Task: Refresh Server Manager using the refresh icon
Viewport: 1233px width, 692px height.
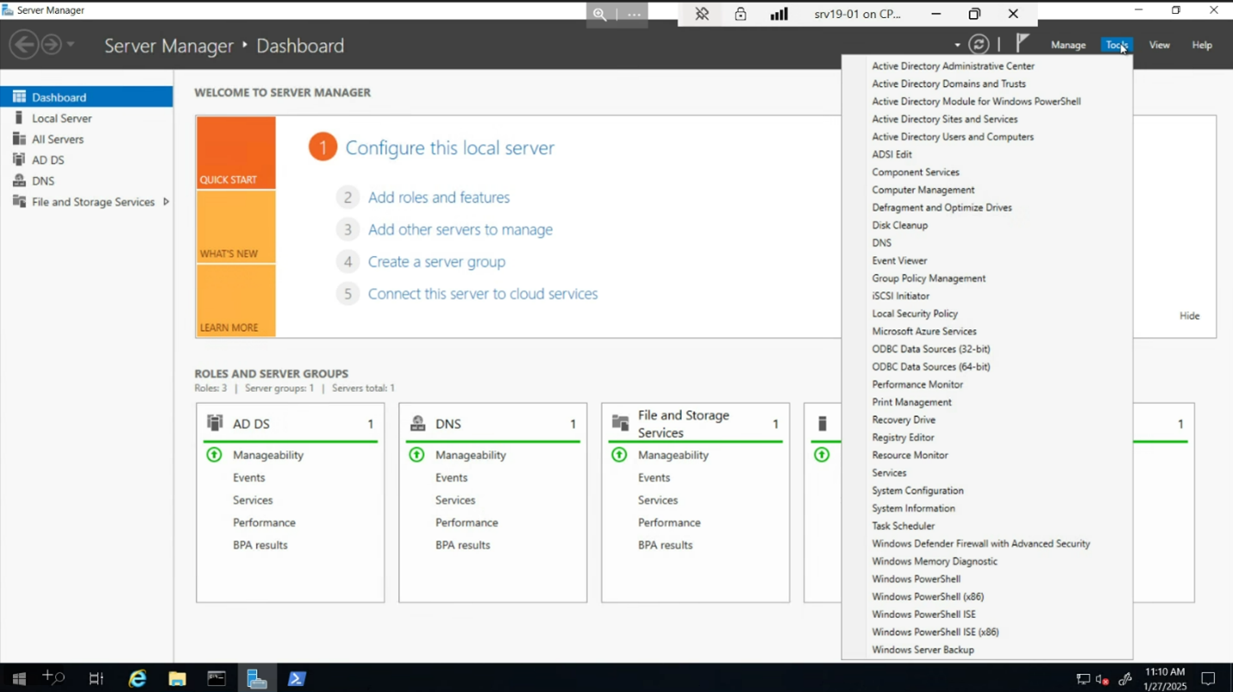Action: [x=980, y=43]
